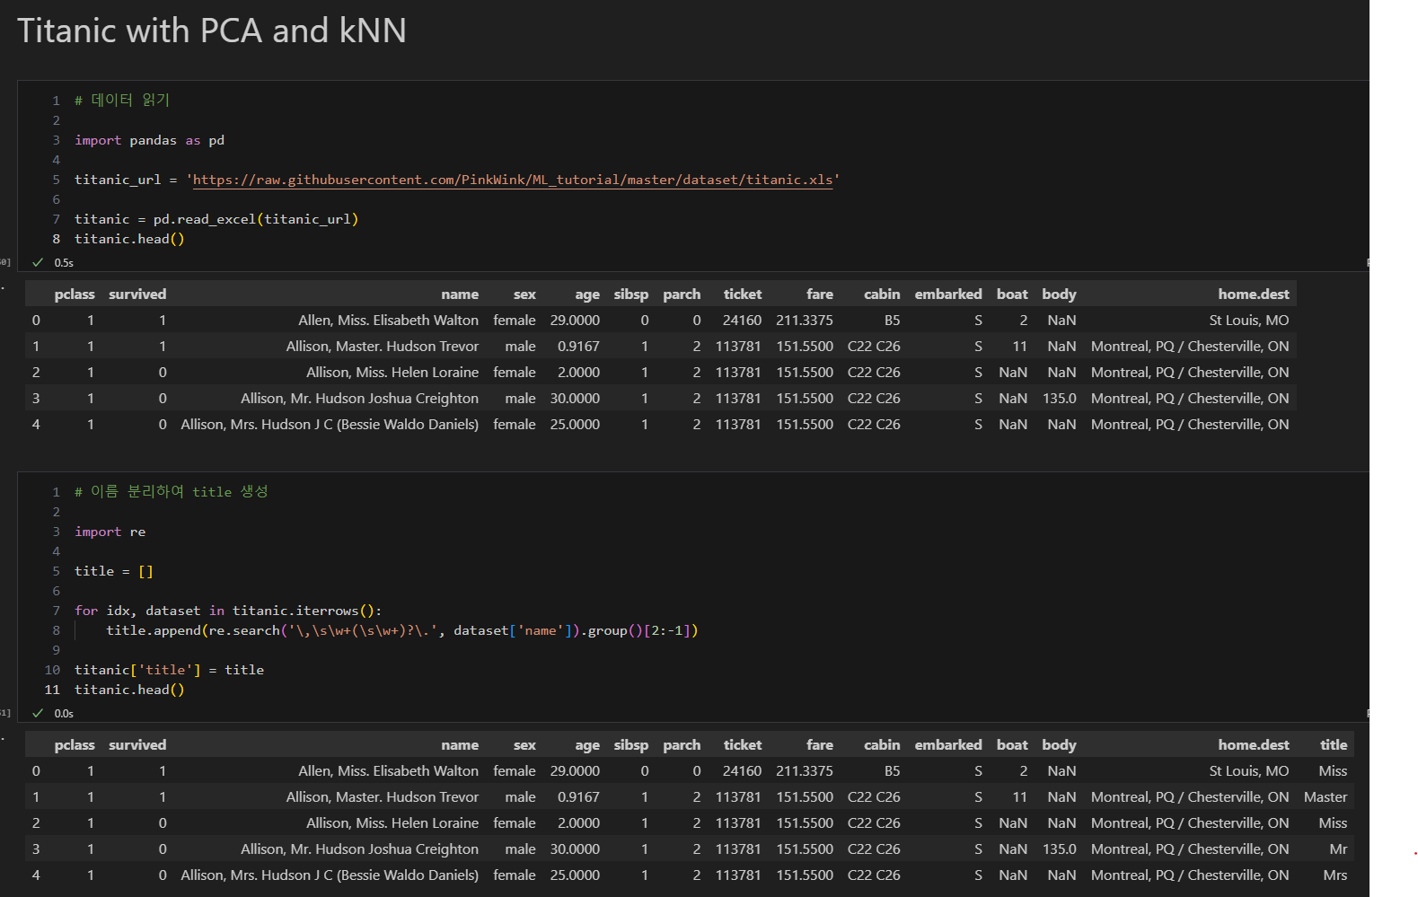Click 'survived' header in the table without title column
Viewport: 1418px width, 897px height.
tap(137, 295)
